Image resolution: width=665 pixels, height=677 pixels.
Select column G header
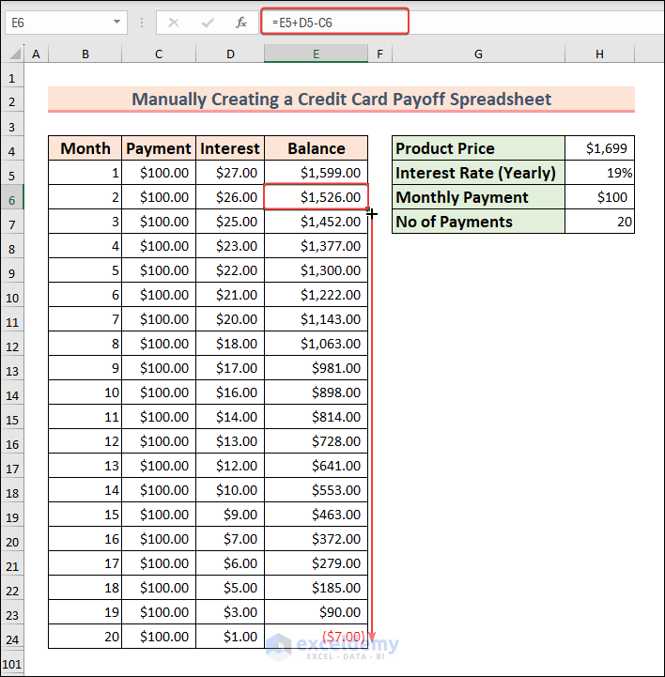click(478, 54)
